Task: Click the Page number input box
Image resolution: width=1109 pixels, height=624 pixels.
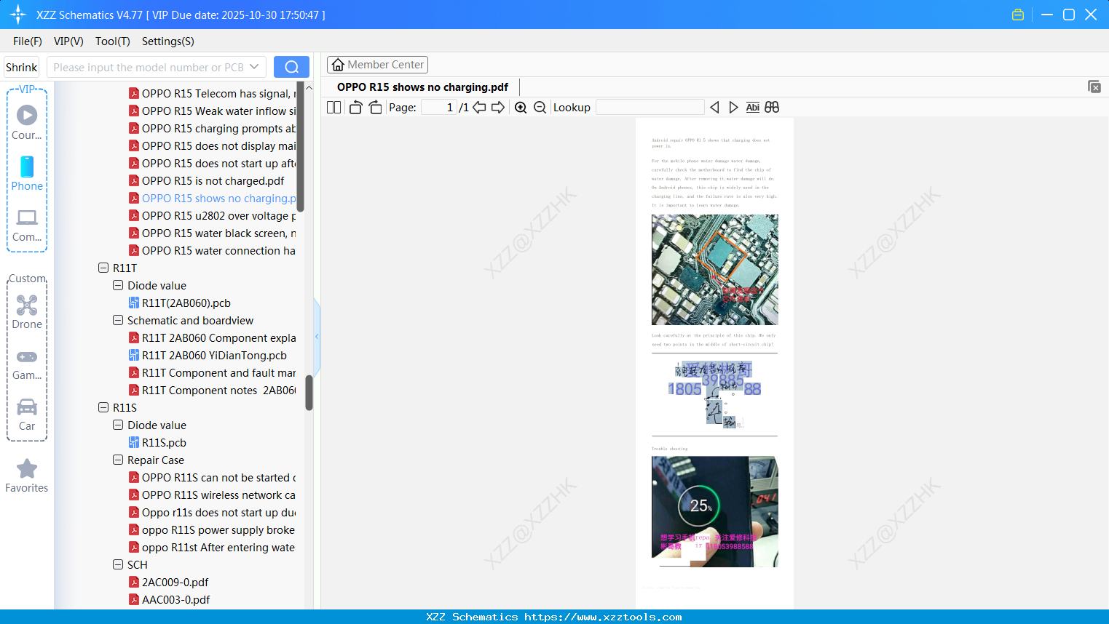Action: 439,108
